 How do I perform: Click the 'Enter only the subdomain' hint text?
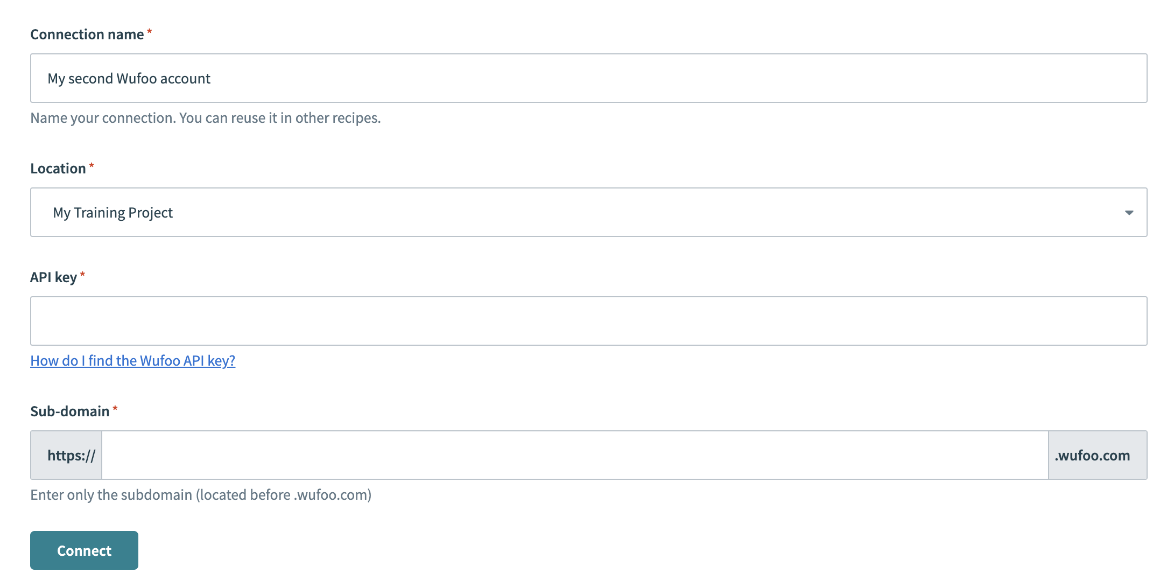point(201,495)
